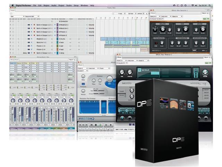The height and width of the screenshot is (167, 222).
Task: Open the Setup menu
Action: tap(76, 6)
